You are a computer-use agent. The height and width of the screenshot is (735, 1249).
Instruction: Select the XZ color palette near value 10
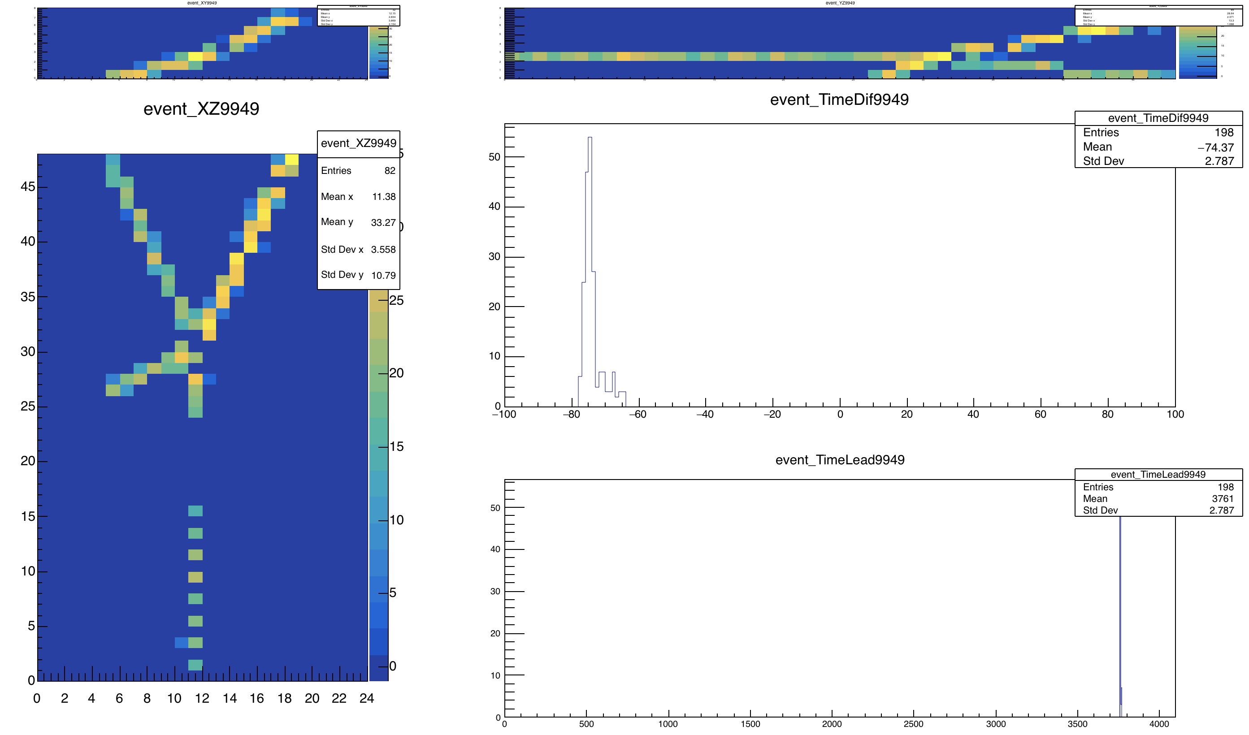click(378, 520)
